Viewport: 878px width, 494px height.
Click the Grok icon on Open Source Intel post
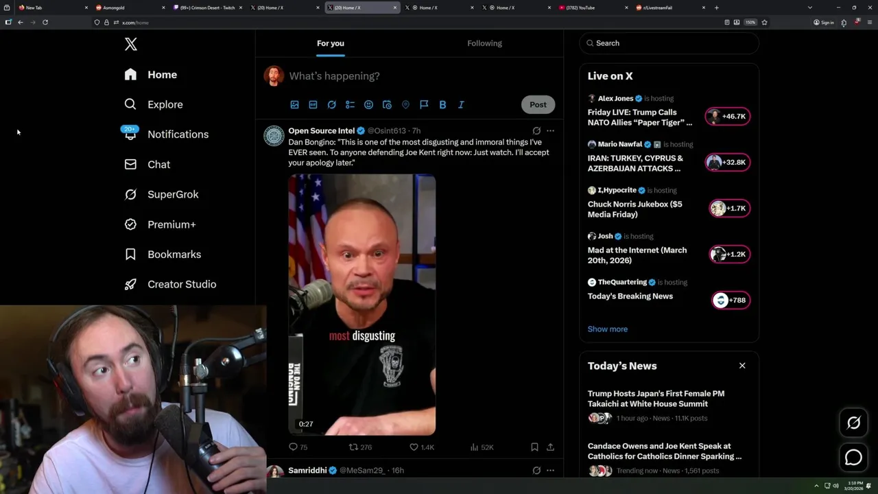tap(536, 130)
